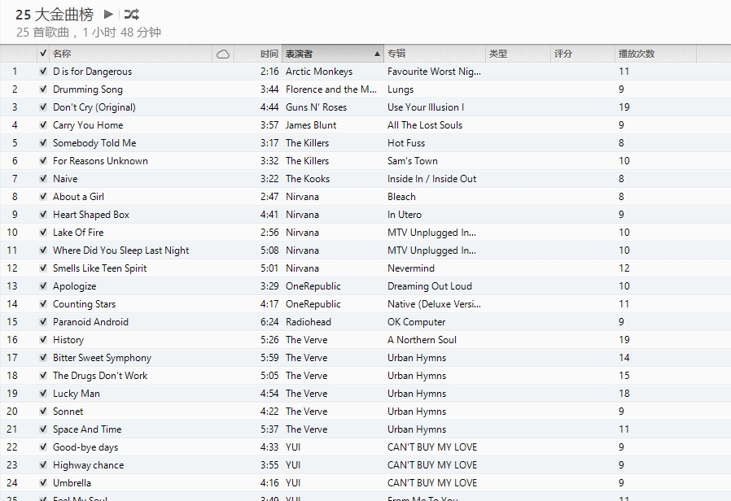Click play count 12 for Smells Like Teen Spirit
Image resolution: width=731 pixels, height=501 pixels.
[624, 268]
